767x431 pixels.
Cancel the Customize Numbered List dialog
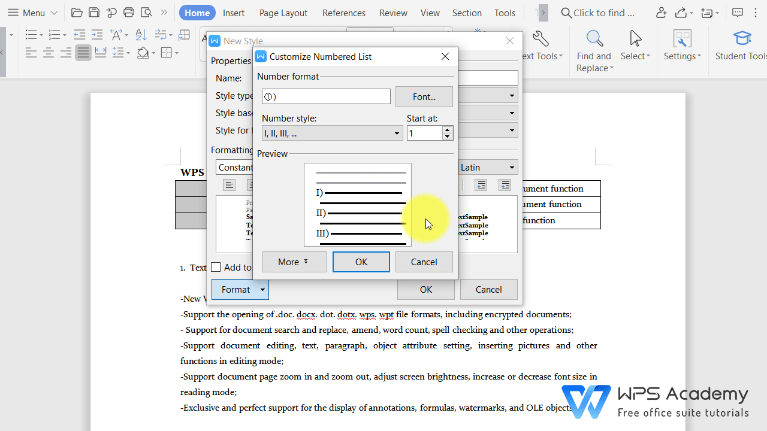point(424,262)
